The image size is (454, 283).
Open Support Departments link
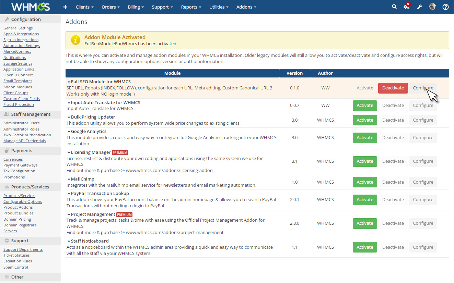(x=23, y=249)
